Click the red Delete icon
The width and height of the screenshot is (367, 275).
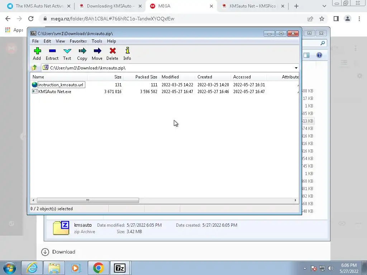112,54
